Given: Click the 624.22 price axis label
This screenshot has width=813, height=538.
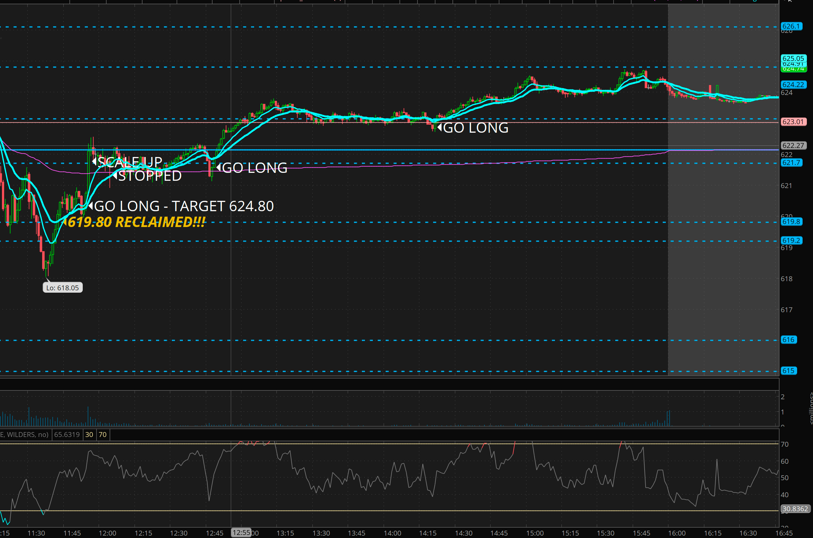Looking at the screenshot, I should click(793, 84).
